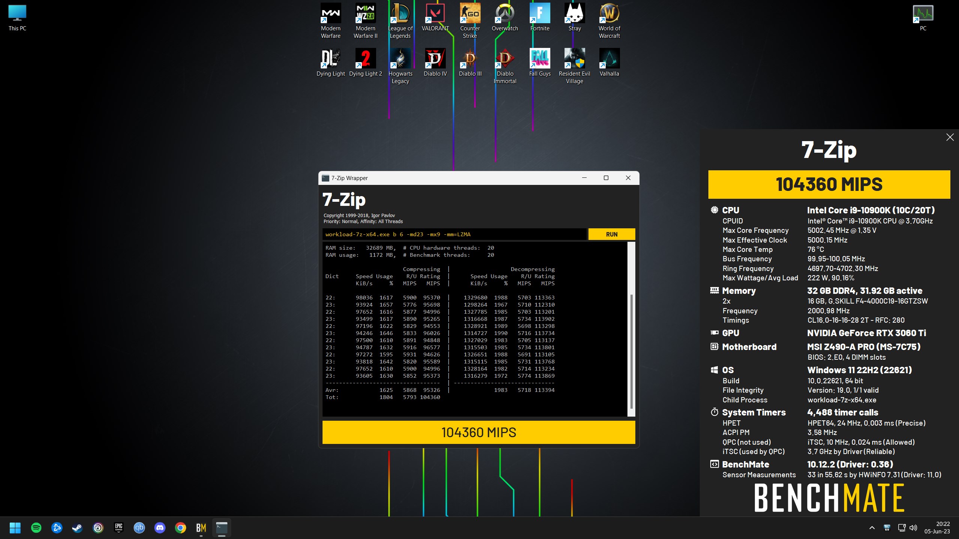Open Google Chrome from the taskbar

click(x=180, y=528)
